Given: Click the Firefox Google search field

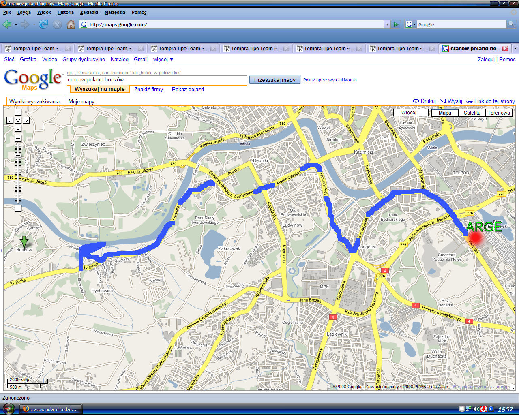Looking at the screenshot, I should point(462,24).
